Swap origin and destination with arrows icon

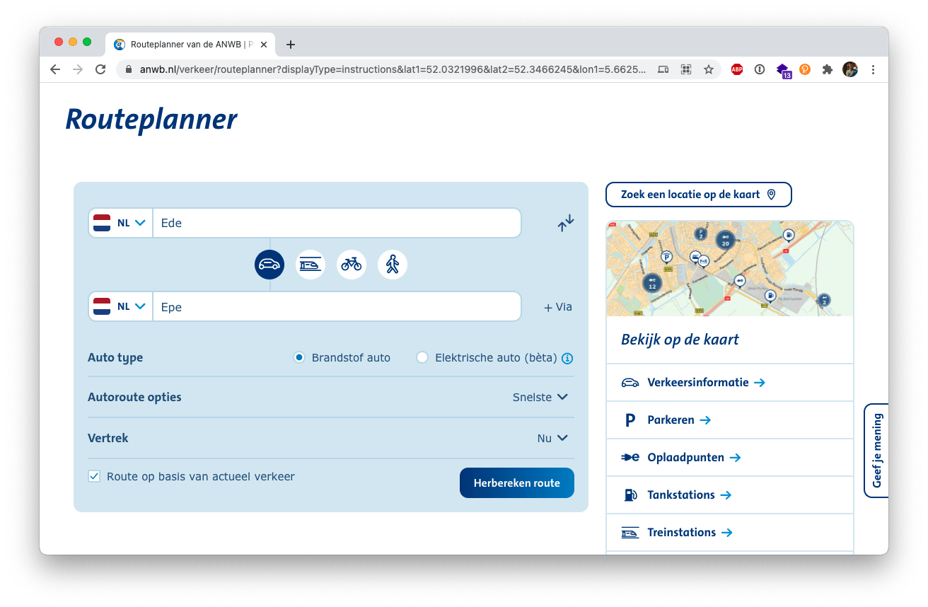tap(565, 223)
